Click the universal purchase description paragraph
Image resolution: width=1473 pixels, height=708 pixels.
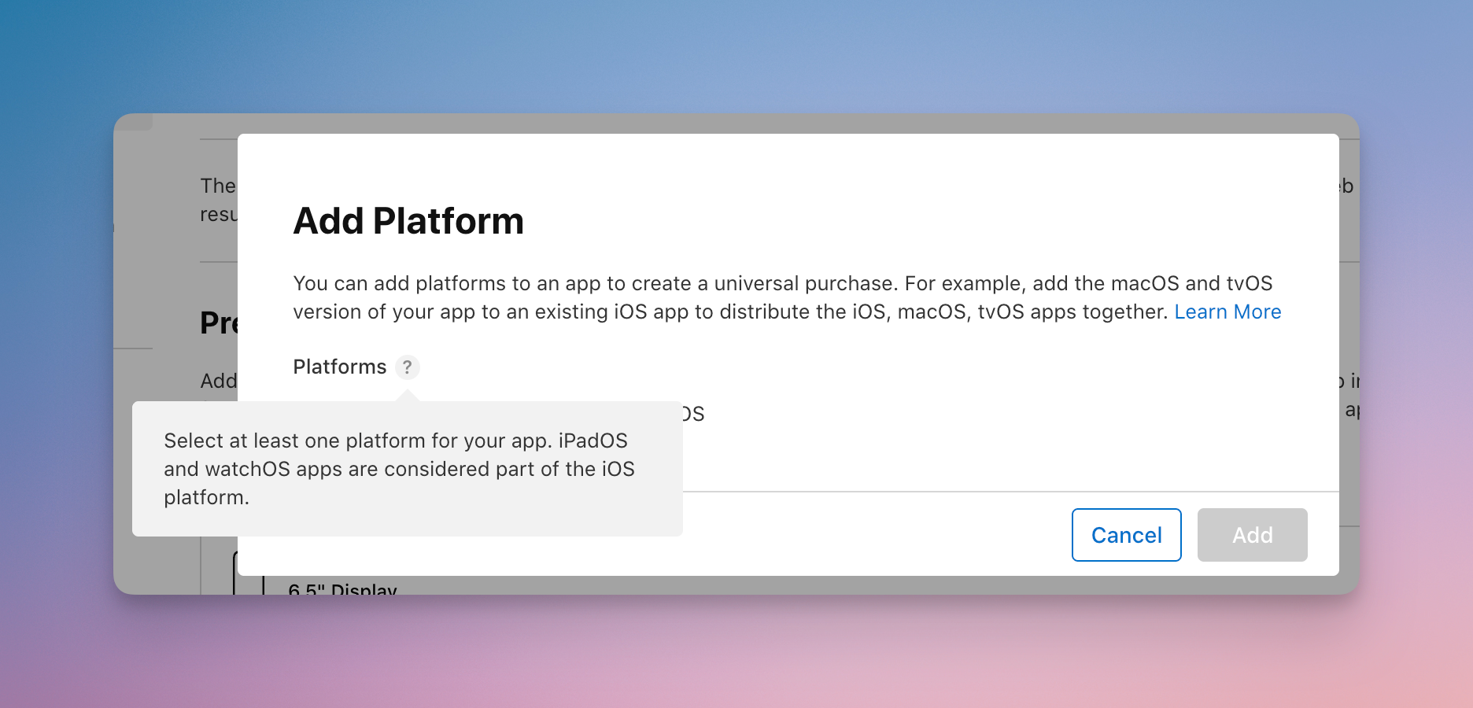click(x=787, y=297)
